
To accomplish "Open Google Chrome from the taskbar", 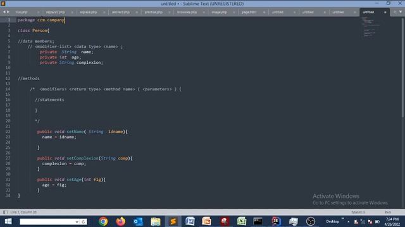I will tap(103, 221).
